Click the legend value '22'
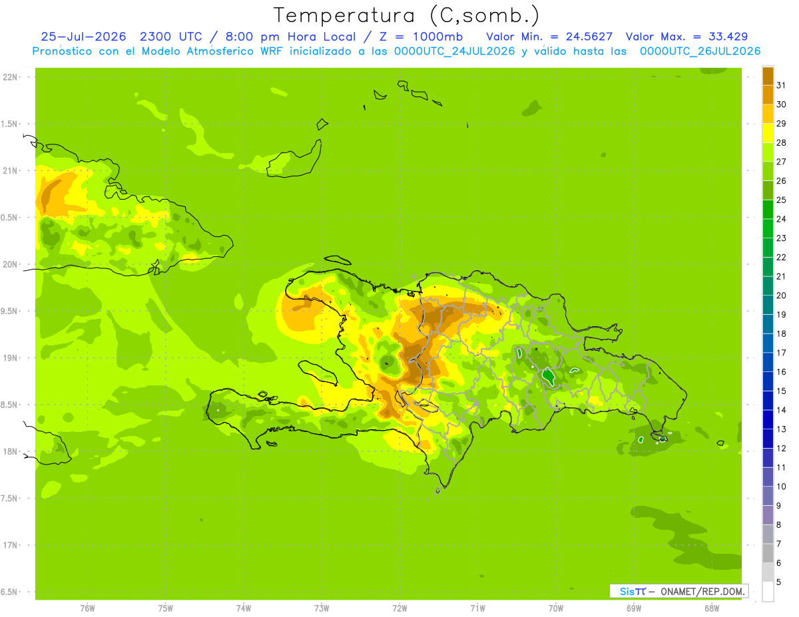Image resolution: width=799 pixels, height=617 pixels. 782,258
